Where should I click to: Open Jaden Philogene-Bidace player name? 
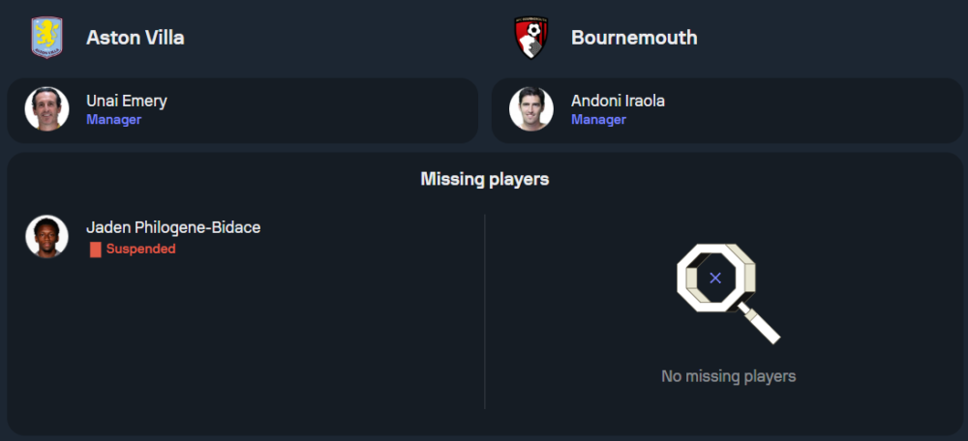coord(173,228)
